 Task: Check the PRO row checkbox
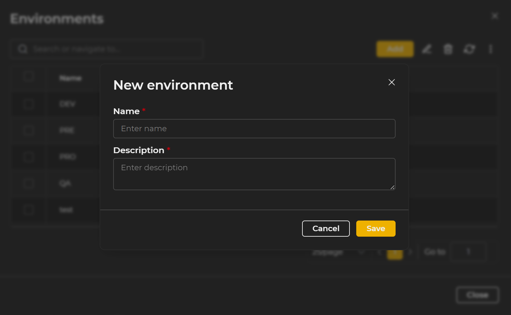(29, 157)
